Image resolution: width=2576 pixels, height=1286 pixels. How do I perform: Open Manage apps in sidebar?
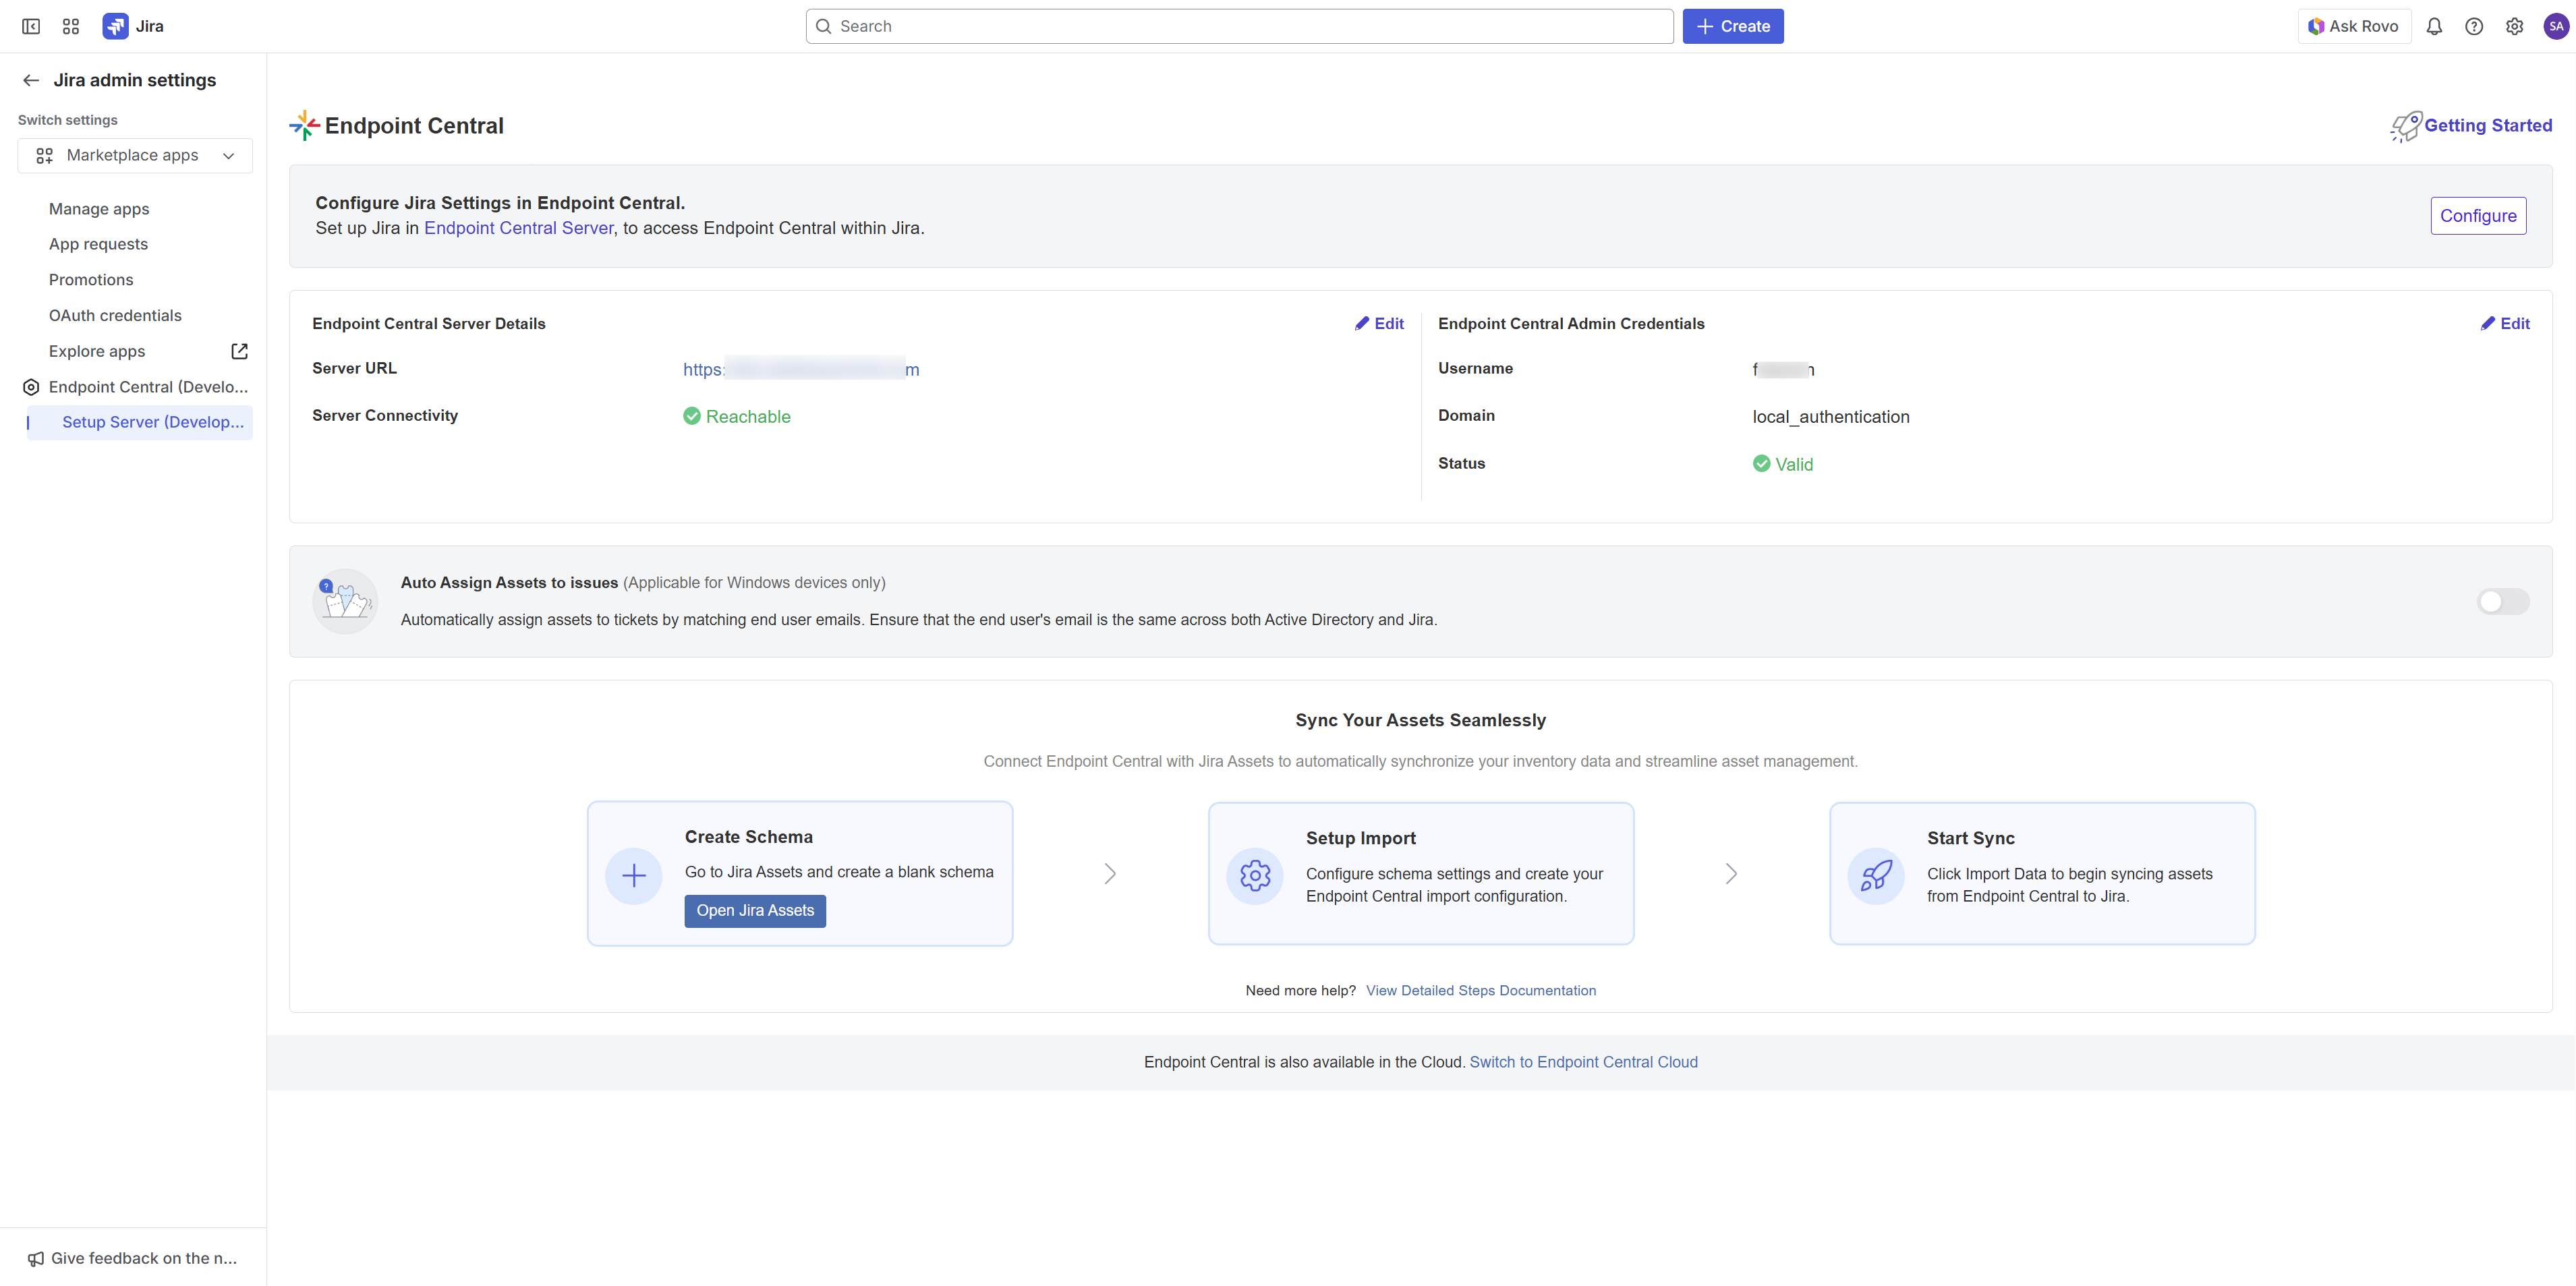click(99, 209)
